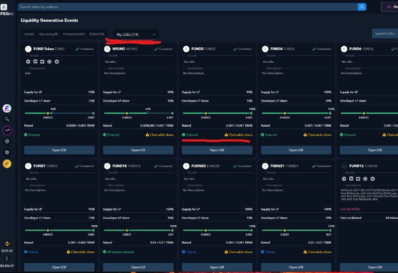Viewport: 398px width, 273px height.
Task: Open the magnifier search icon in left sidebar
Action: tap(7, 119)
